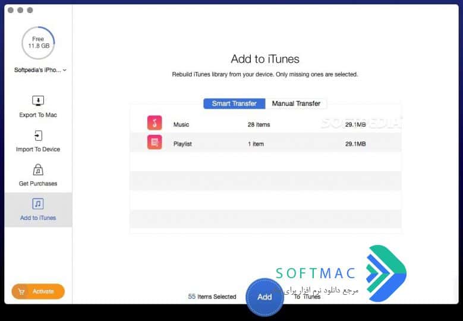The width and height of the screenshot is (463, 321).
Task: Click the pink Music category icon
Action: [155, 123]
